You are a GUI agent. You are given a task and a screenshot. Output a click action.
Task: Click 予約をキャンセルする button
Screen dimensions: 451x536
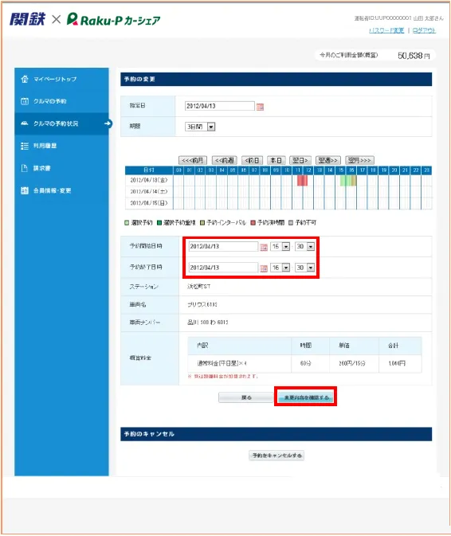(x=276, y=456)
